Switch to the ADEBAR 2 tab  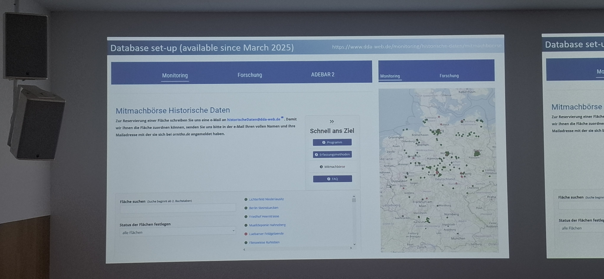[x=323, y=75]
